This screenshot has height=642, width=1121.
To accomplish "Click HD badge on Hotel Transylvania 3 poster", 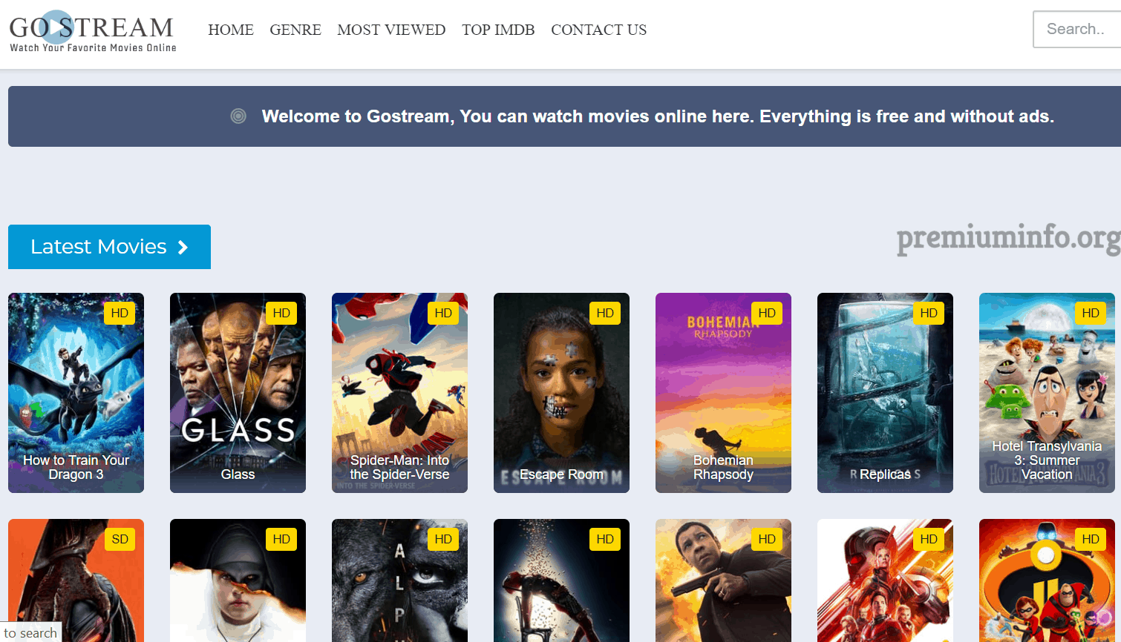I will coord(1091,313).
